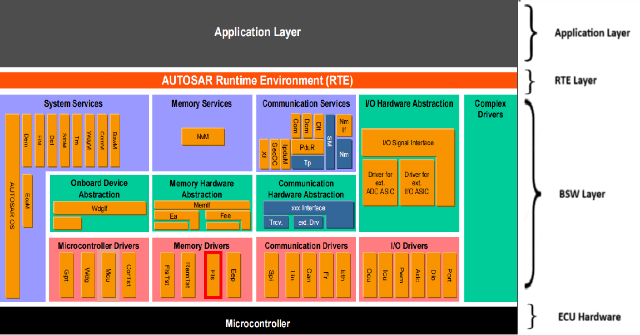Click the I/O Signal Interface block
This screenshot has width=640, height=335.
pyautogui.click(x=408, y=142)
